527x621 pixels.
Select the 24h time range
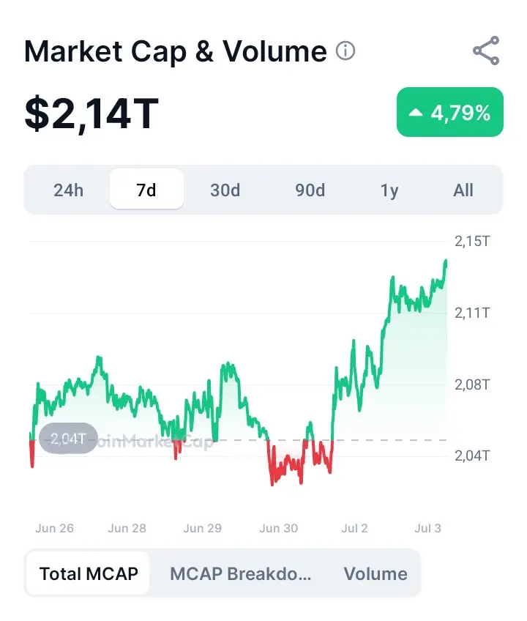click(69, 190)
